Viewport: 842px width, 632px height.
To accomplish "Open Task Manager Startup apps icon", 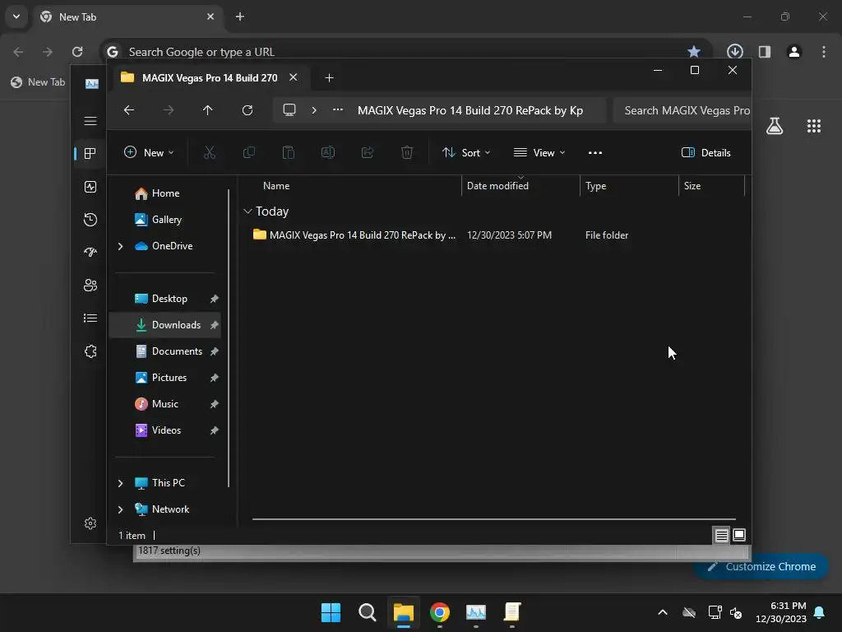I will 90,252.
